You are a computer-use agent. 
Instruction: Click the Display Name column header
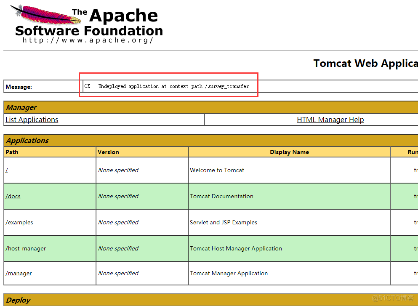coord(289,152)
